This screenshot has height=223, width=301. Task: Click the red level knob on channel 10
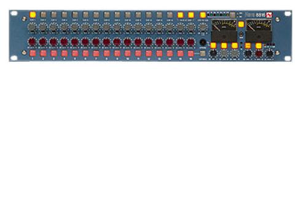tap(127, 42)
